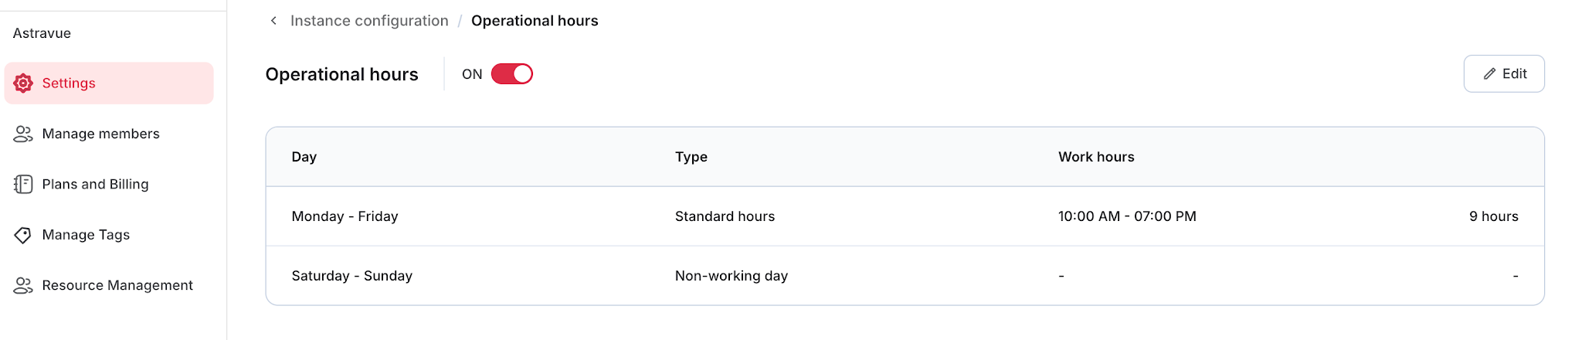Click the Work hours column header
The height and width of the screenshot is (340, 1582).
point(1096,157)
